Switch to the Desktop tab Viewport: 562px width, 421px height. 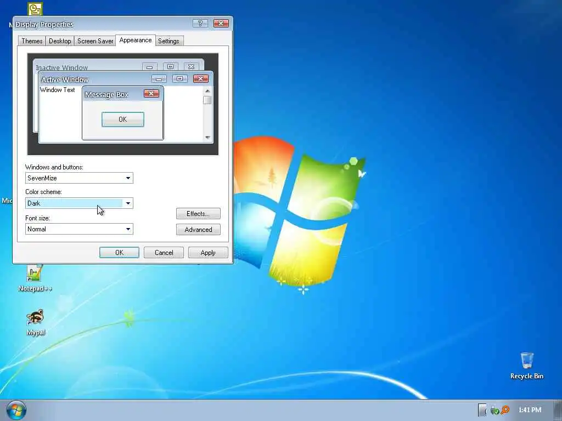(60, 41)
